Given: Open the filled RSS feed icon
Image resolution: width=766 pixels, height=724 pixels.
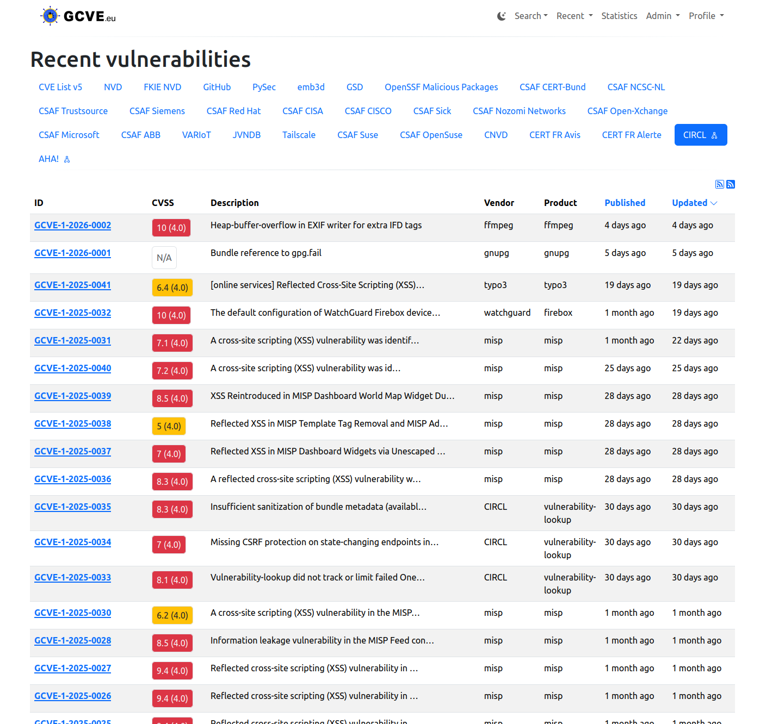Looking at the screenshot, I should [731, 184].
